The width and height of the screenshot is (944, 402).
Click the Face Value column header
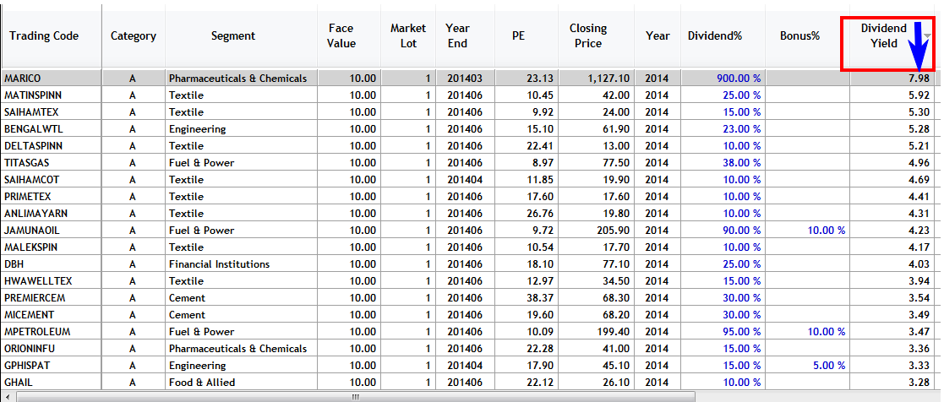click(x=342, y=36)
